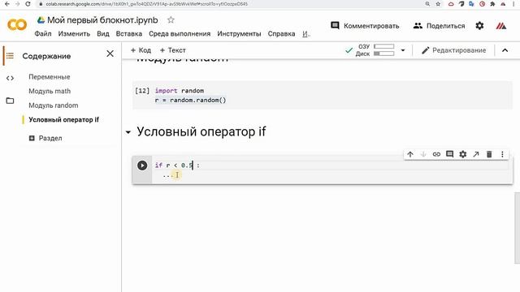Star the notebook title
Screen dimensions: 520x292
[171, 19]
